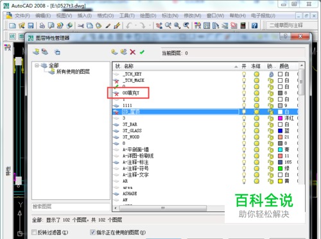Click the Help question mark icon

click(254, 26)
